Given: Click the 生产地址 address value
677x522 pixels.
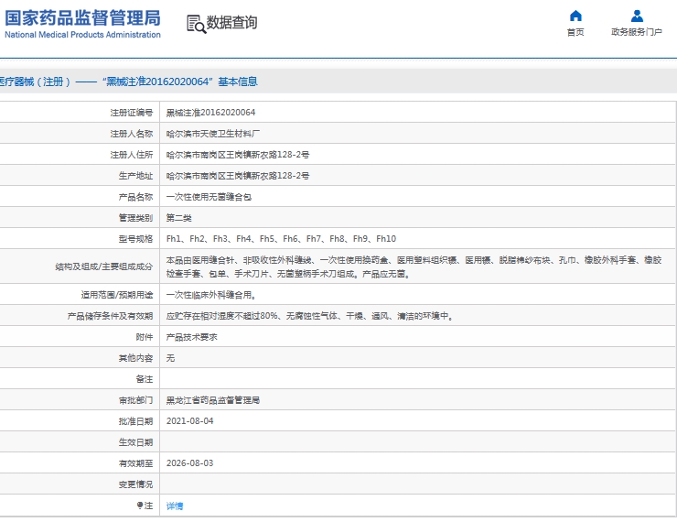Looking at the screenshot, I should point(238,176).
